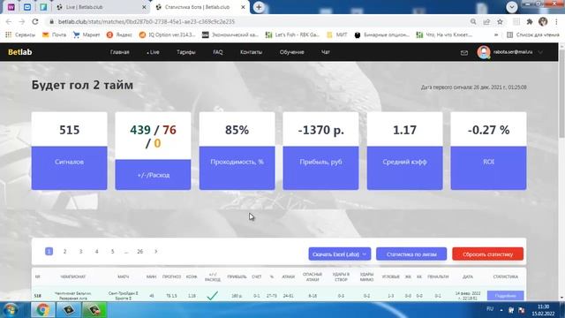
Task: Go to pagination page 4
Action: [x=96, y=251]
